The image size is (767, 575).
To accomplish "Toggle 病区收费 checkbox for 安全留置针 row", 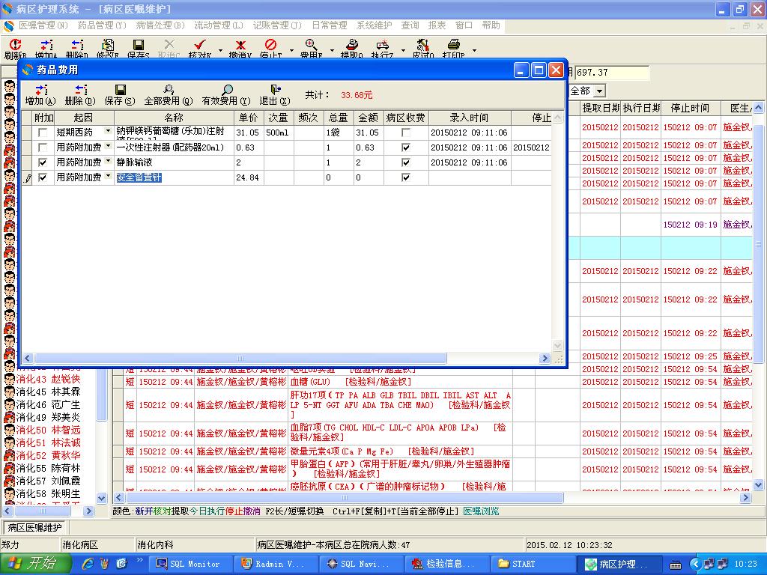I will click(x=406, y=177).
